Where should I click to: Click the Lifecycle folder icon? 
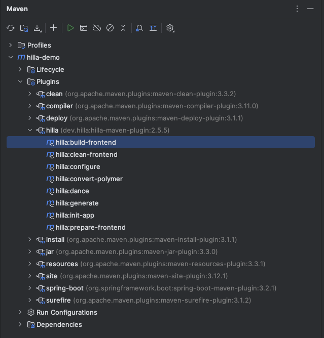31,70
